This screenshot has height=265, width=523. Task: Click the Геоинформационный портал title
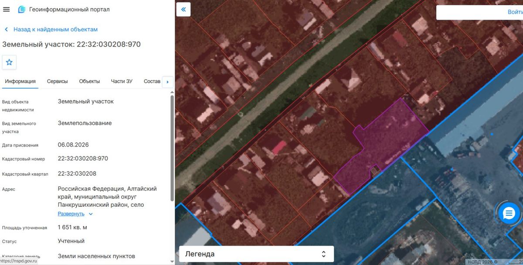[69, 10]
